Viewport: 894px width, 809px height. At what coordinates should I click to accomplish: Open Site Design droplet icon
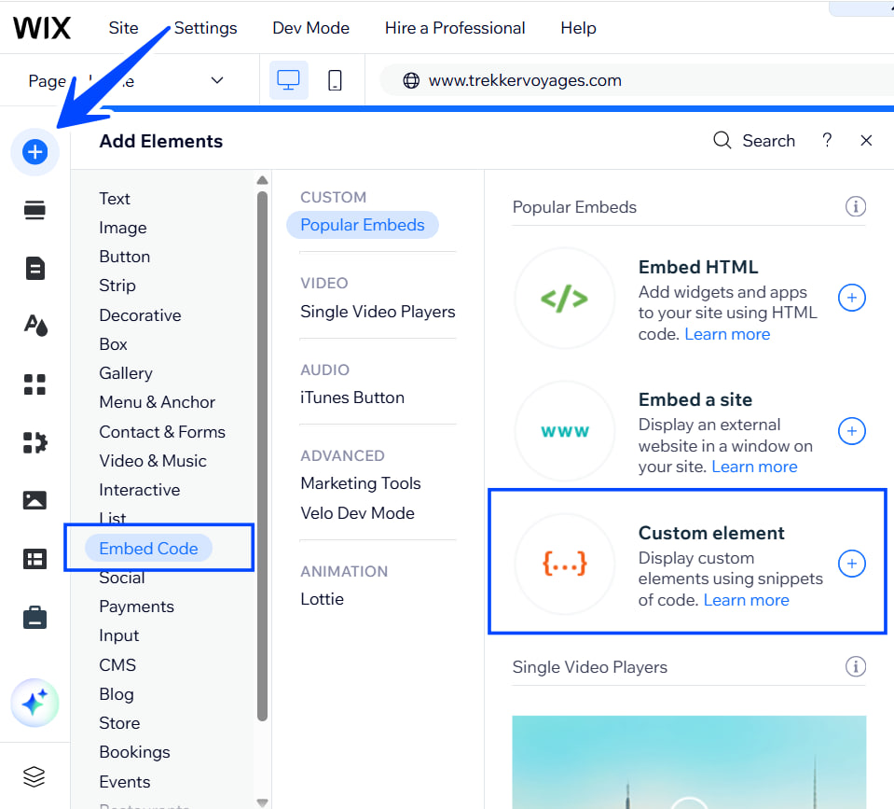tap(34, 326)
